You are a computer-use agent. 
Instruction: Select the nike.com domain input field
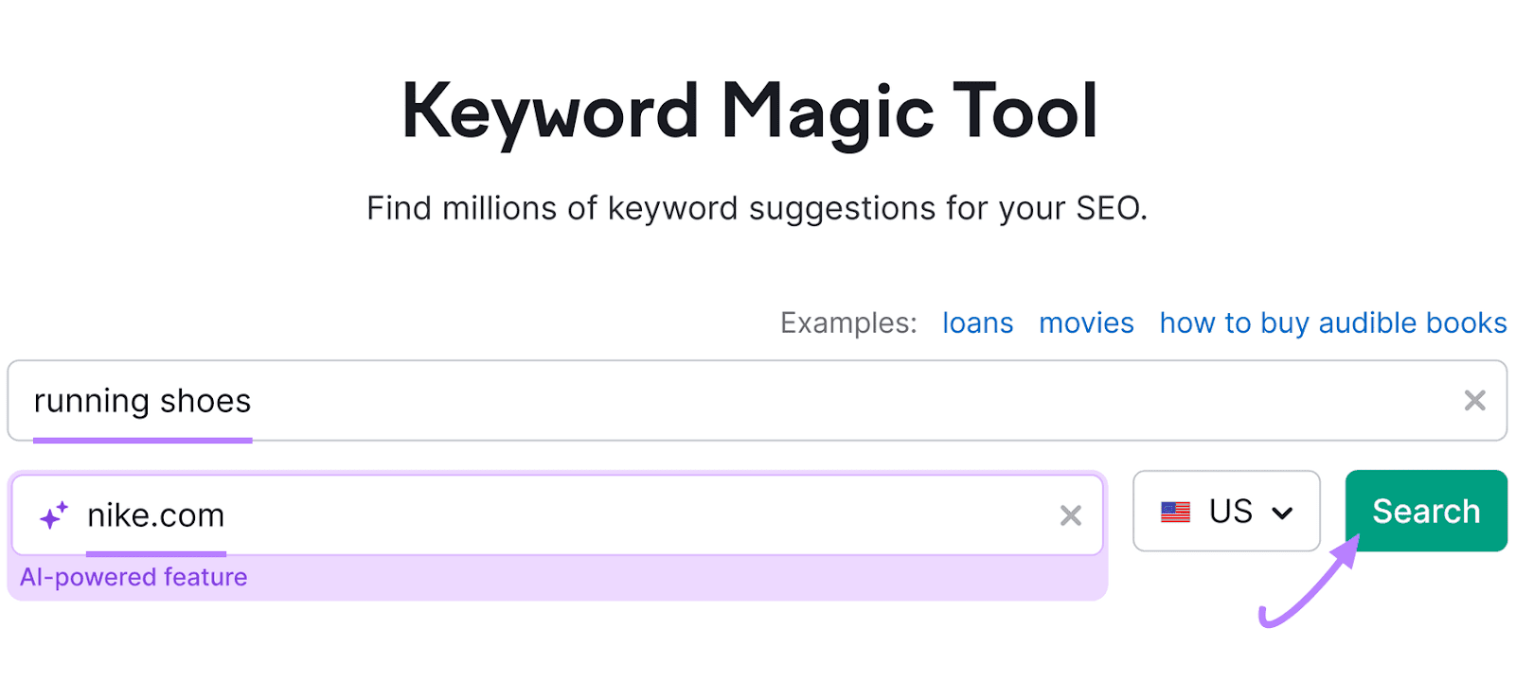pyautogui.click(x=568, y=515)
